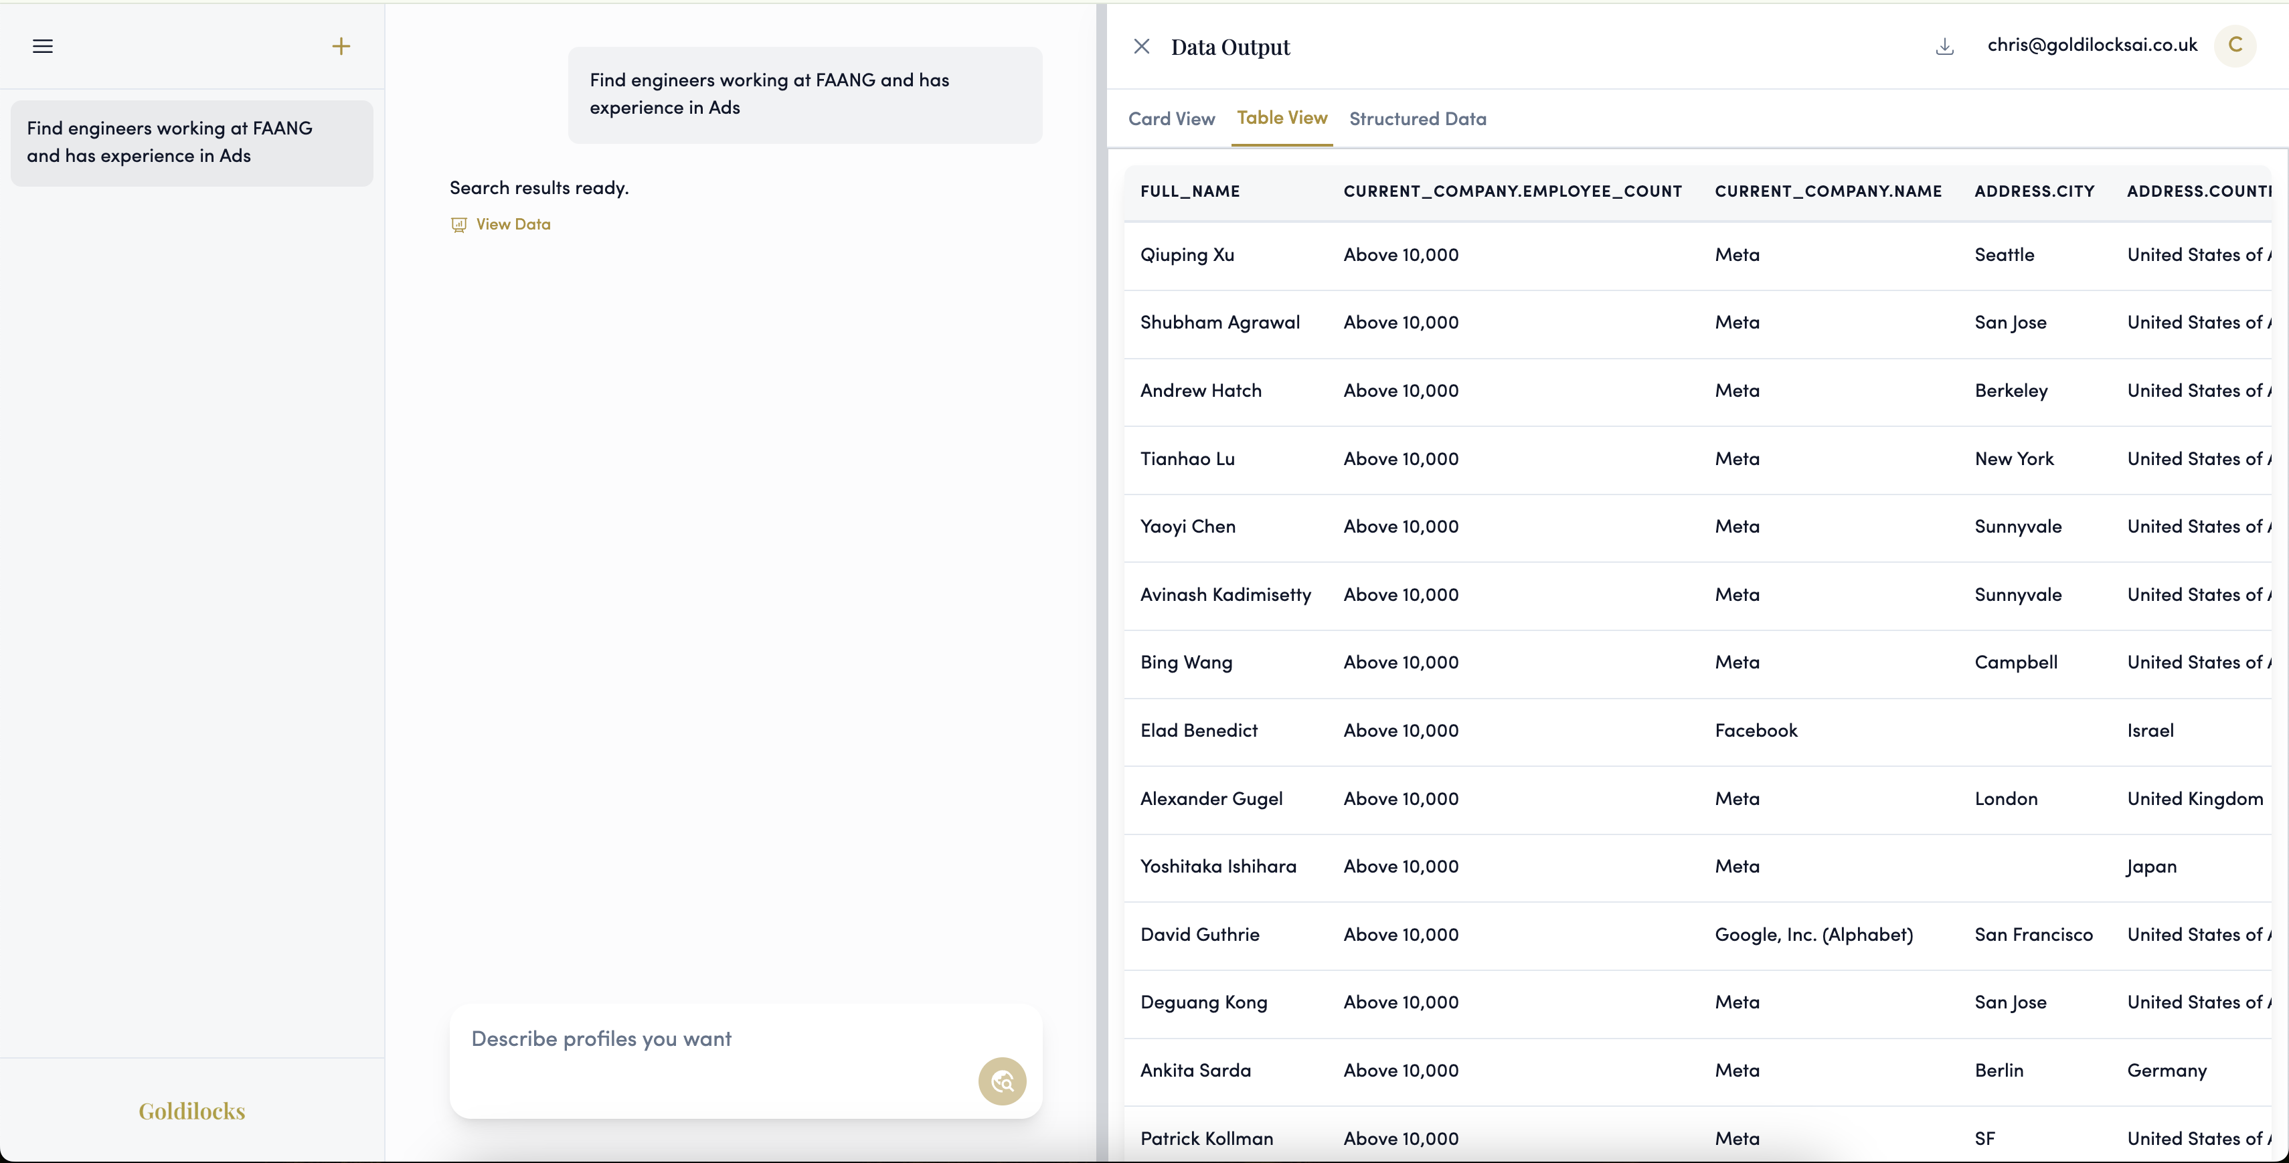The width and height of the screenshot is (2289, 1163).
Task: Click San Jose city in Deguang Kong row
Action: coord(2010,1002)
